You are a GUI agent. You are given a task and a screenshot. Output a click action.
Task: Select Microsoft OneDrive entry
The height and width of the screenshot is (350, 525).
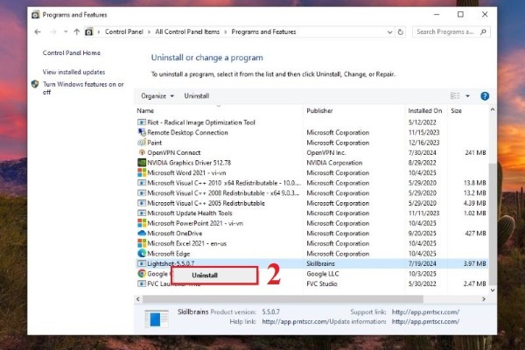174,233
